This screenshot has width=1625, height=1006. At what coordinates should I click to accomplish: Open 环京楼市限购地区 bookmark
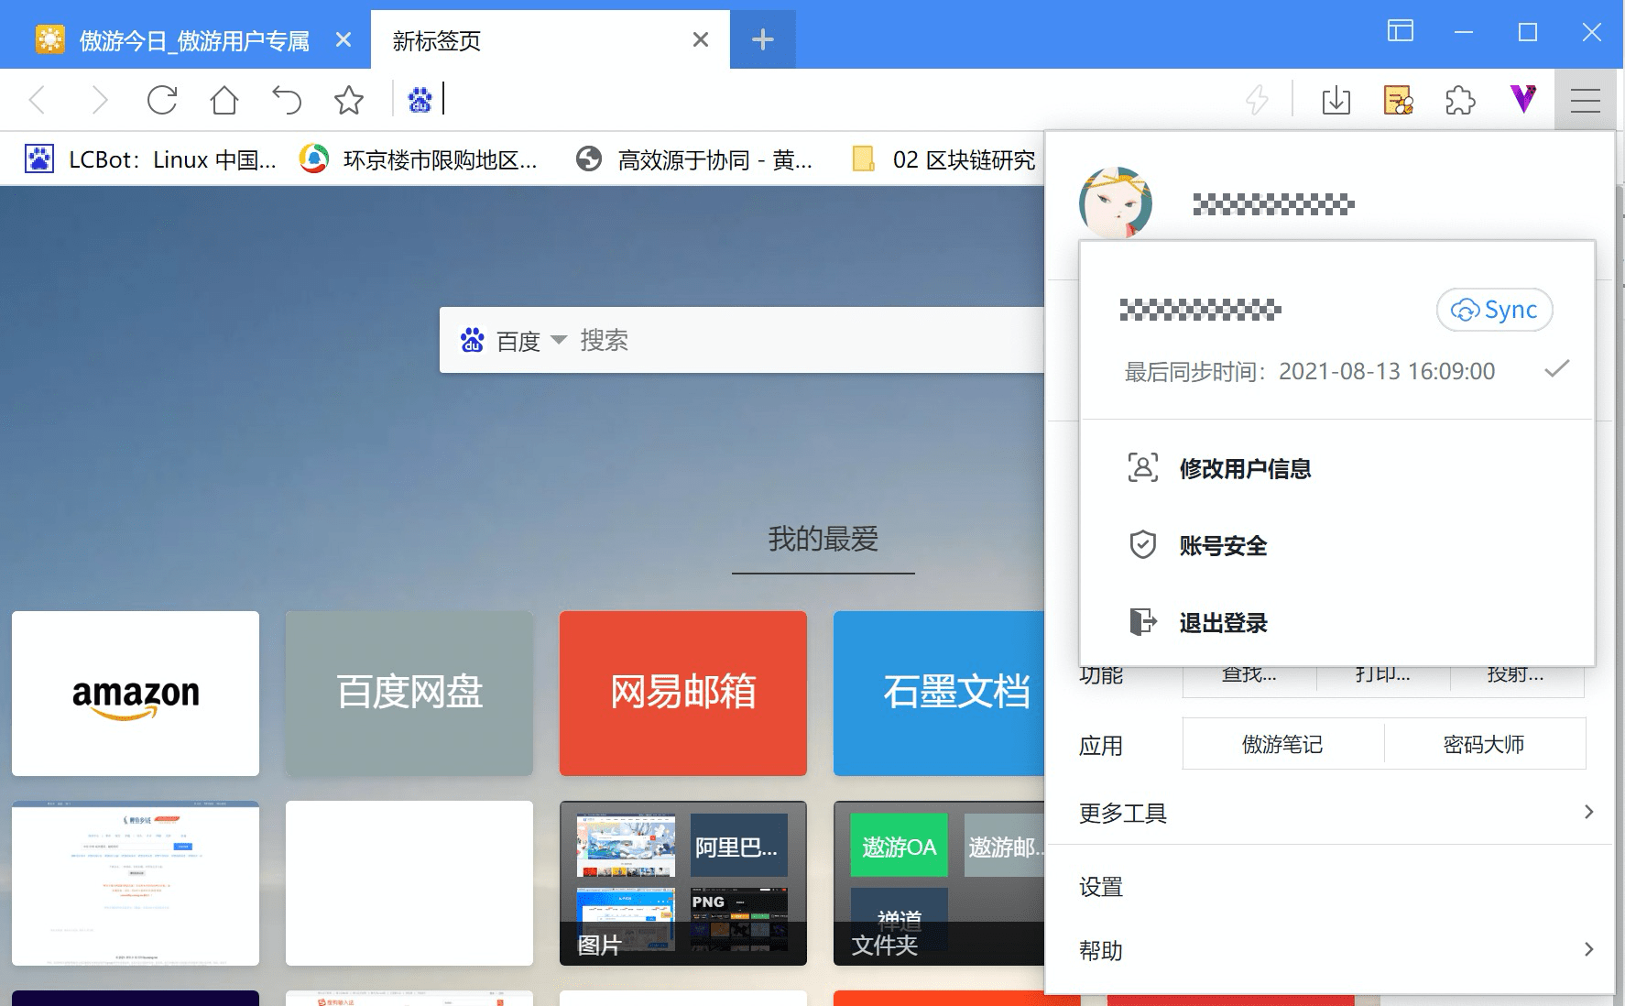tap(419, 159)
